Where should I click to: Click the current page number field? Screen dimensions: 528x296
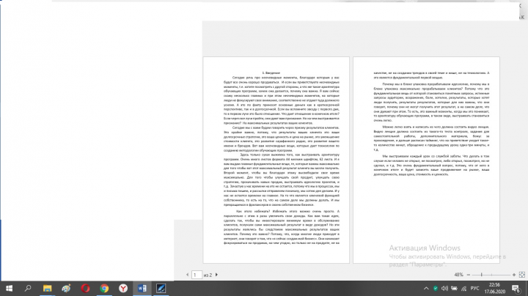(x=197, y=275)
